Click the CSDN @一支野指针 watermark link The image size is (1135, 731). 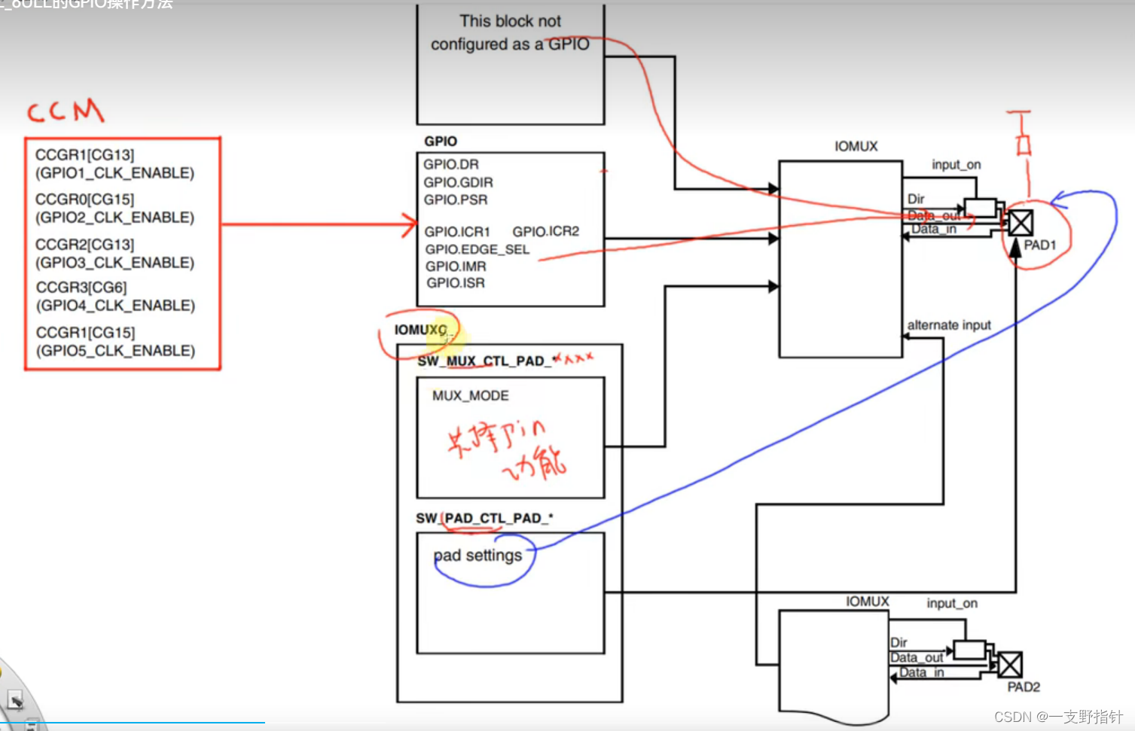(x=1057, y=717)
